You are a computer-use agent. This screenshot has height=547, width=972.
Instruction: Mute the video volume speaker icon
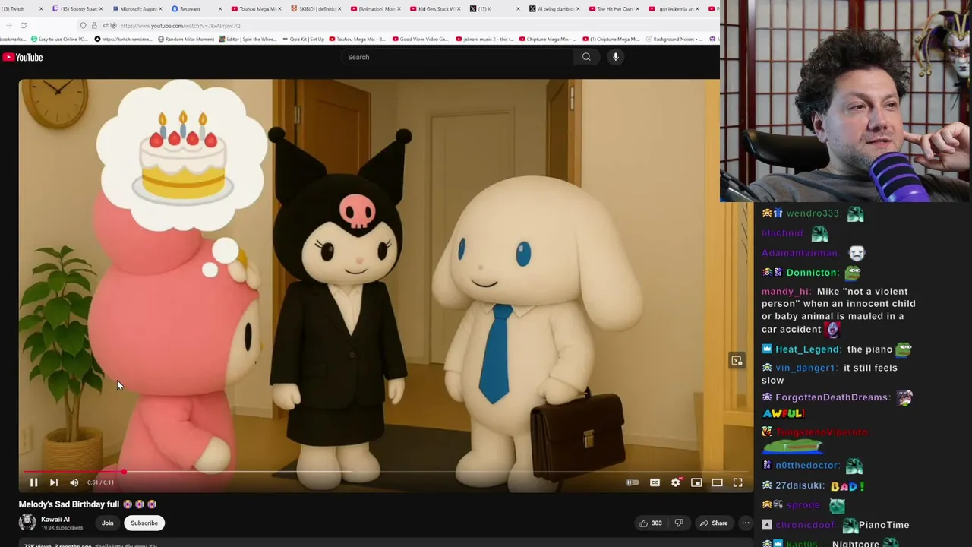pos(74,482)
